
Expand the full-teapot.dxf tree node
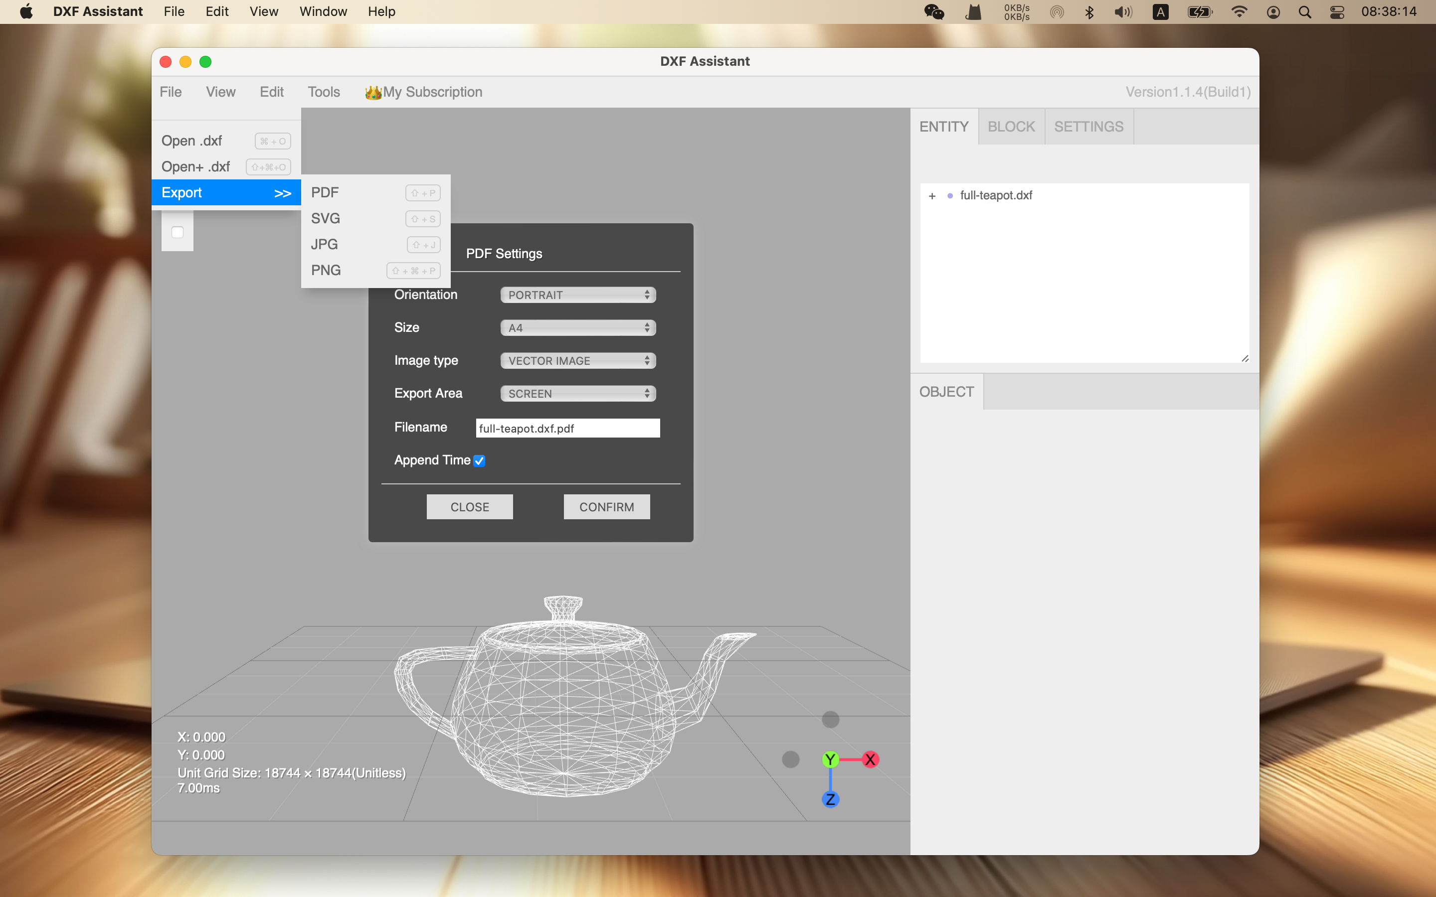(x=932, y=196)
